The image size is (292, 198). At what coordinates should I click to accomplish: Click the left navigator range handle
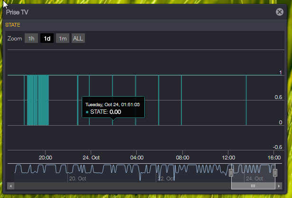tap(231, 172)
